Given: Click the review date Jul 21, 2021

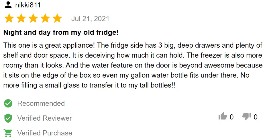Looking at the screenshot, I should point(90,19).
